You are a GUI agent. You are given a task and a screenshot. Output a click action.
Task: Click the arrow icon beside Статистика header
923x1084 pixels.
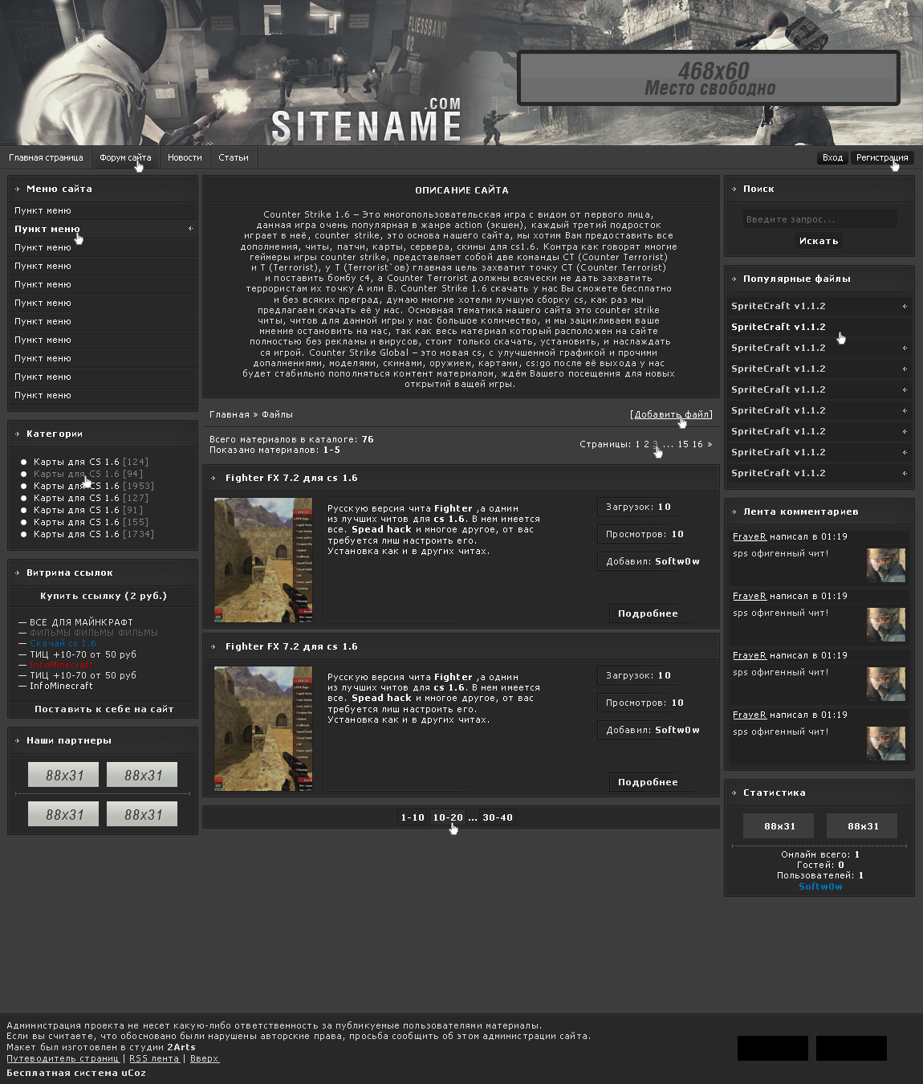click(x=734, y=793)
